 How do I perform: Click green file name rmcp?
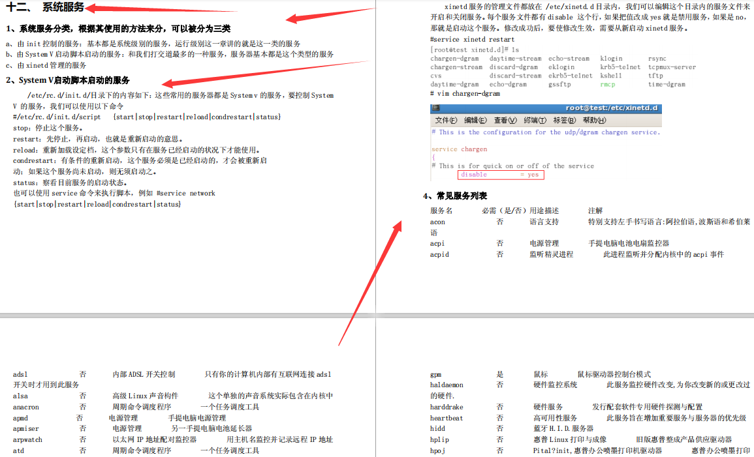coord(608,85)
